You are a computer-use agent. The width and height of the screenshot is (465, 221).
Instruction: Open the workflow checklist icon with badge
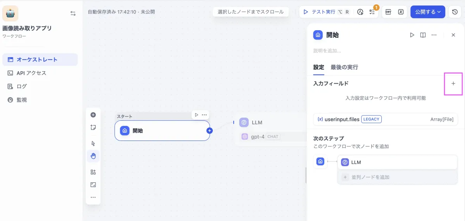point(372,12)
